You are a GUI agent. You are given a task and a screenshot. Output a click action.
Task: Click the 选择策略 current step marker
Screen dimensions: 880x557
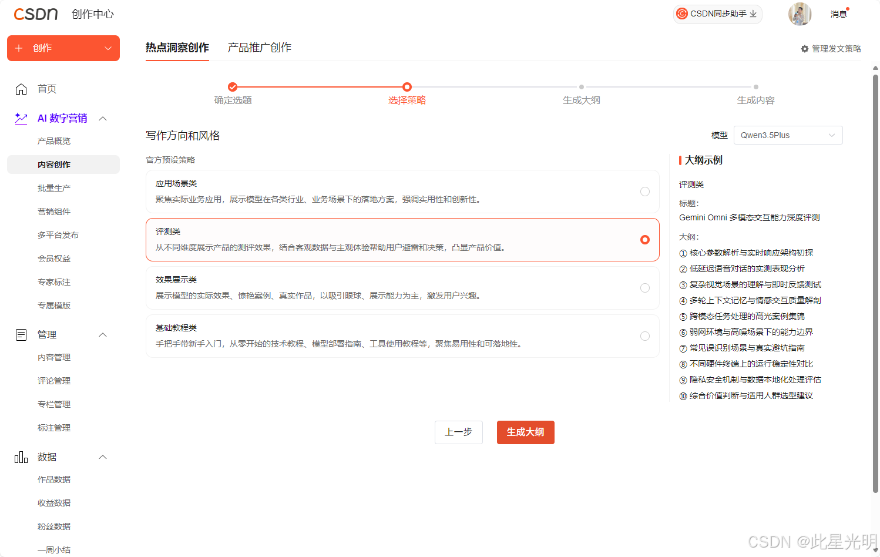[x=407, y=87]
